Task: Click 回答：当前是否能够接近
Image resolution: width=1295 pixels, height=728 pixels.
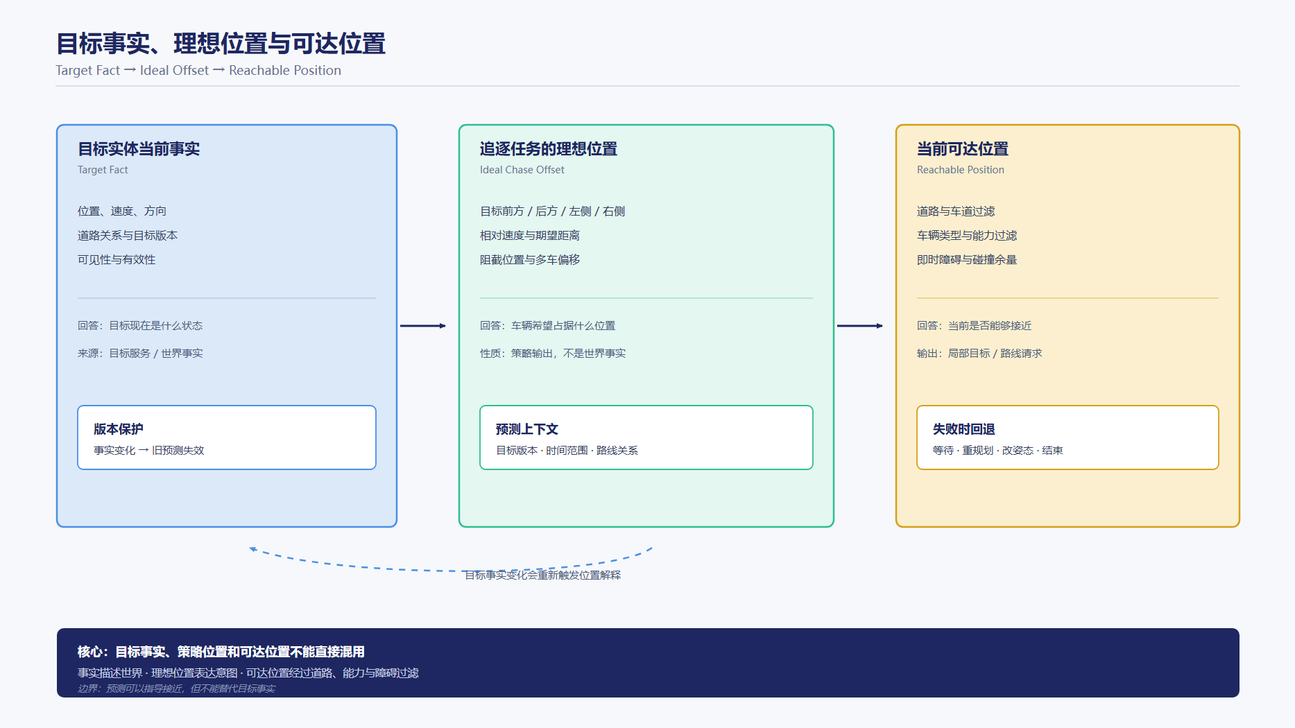Action: click(x=975, y=325)
